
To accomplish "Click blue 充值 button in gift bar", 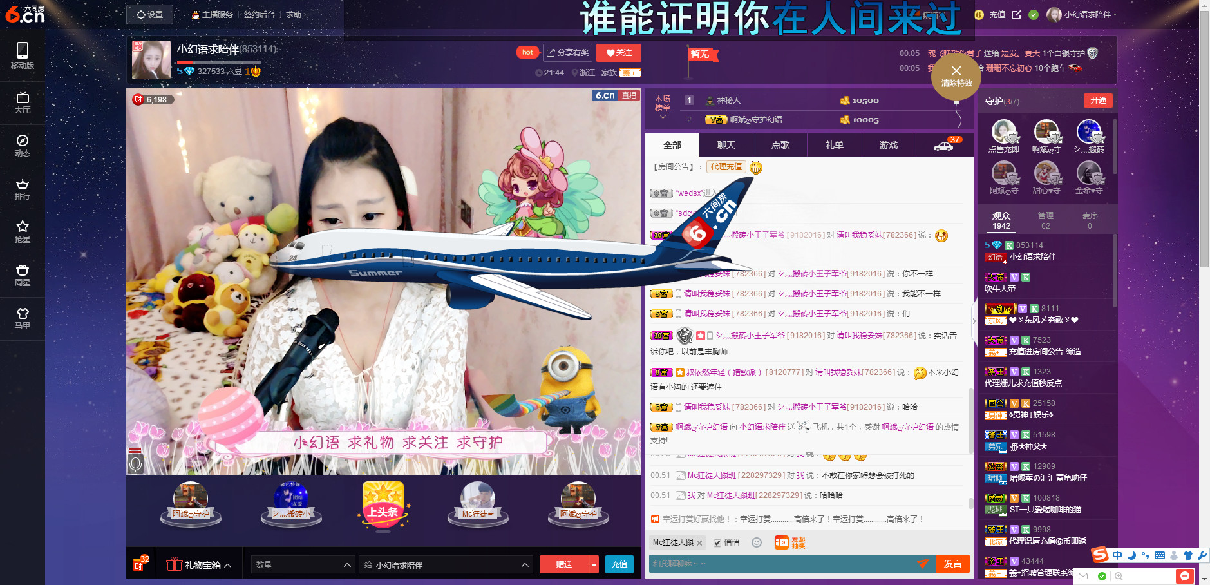I will [619, 564].
